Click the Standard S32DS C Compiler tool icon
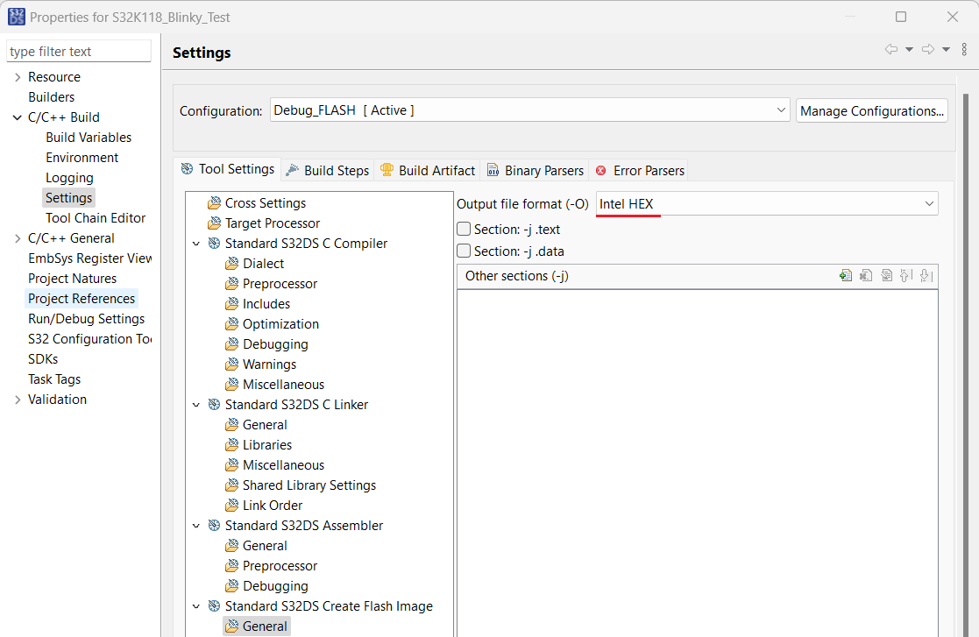Image resolution: width=979 pixels, height=637 pixels. point(214,244)
